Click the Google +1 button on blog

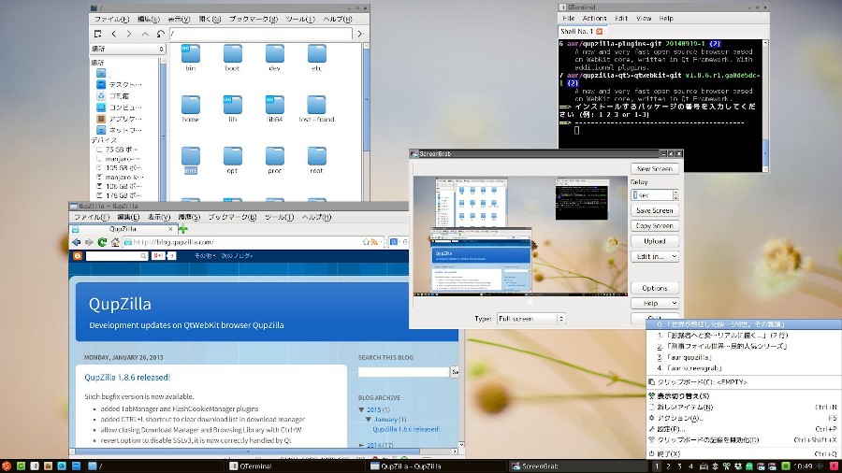click(x=158, y=256)
